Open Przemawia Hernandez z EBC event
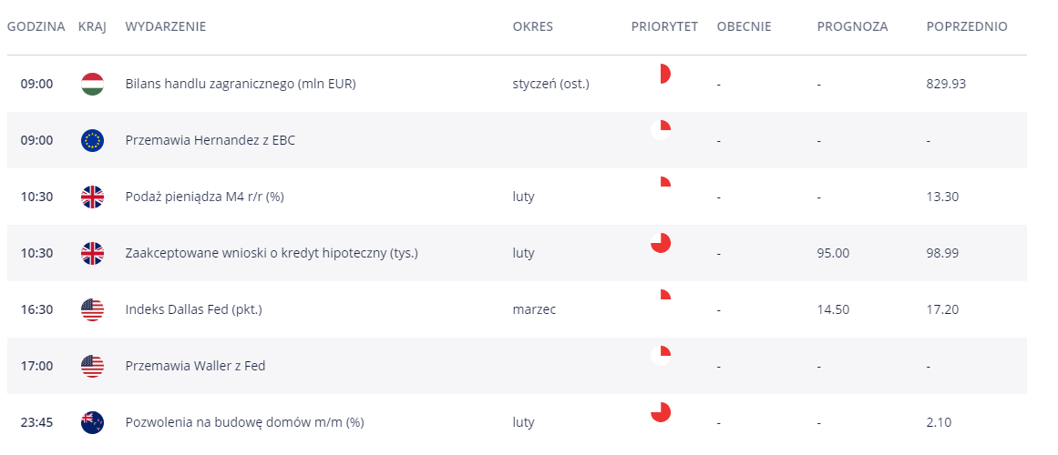1058x455 pixels. click(210, 141)
